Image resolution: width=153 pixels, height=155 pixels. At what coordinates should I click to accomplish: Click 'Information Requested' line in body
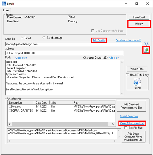click(40, 77)
